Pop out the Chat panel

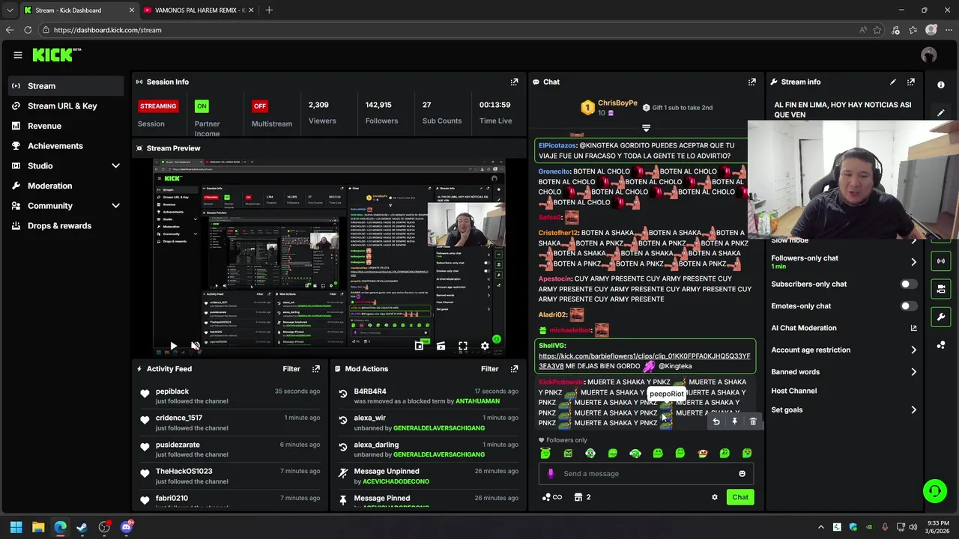point(751,82)
